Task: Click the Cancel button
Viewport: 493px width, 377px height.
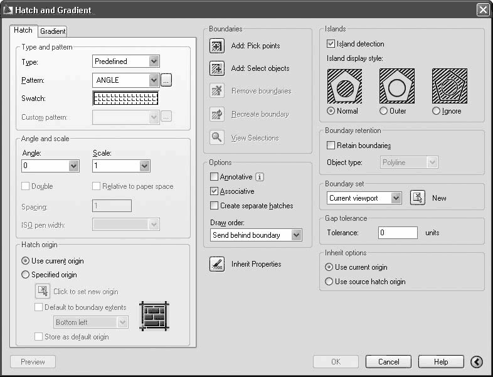Action: click(x=388, y=362)
